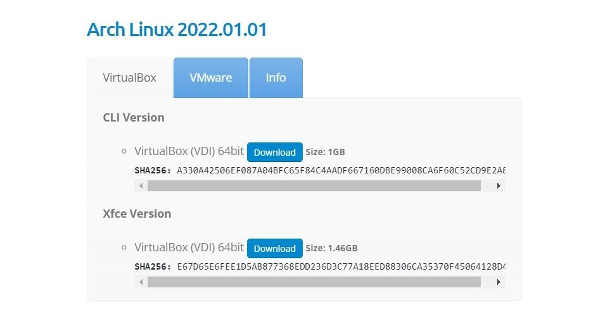Click the Xfce SHA256 horizontal scrollbar thumb

coord(314,282)
